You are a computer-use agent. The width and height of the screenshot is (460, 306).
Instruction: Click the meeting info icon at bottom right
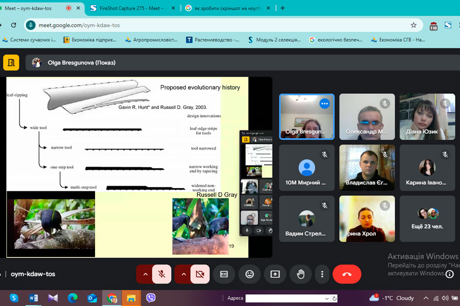tap(449, 274)
